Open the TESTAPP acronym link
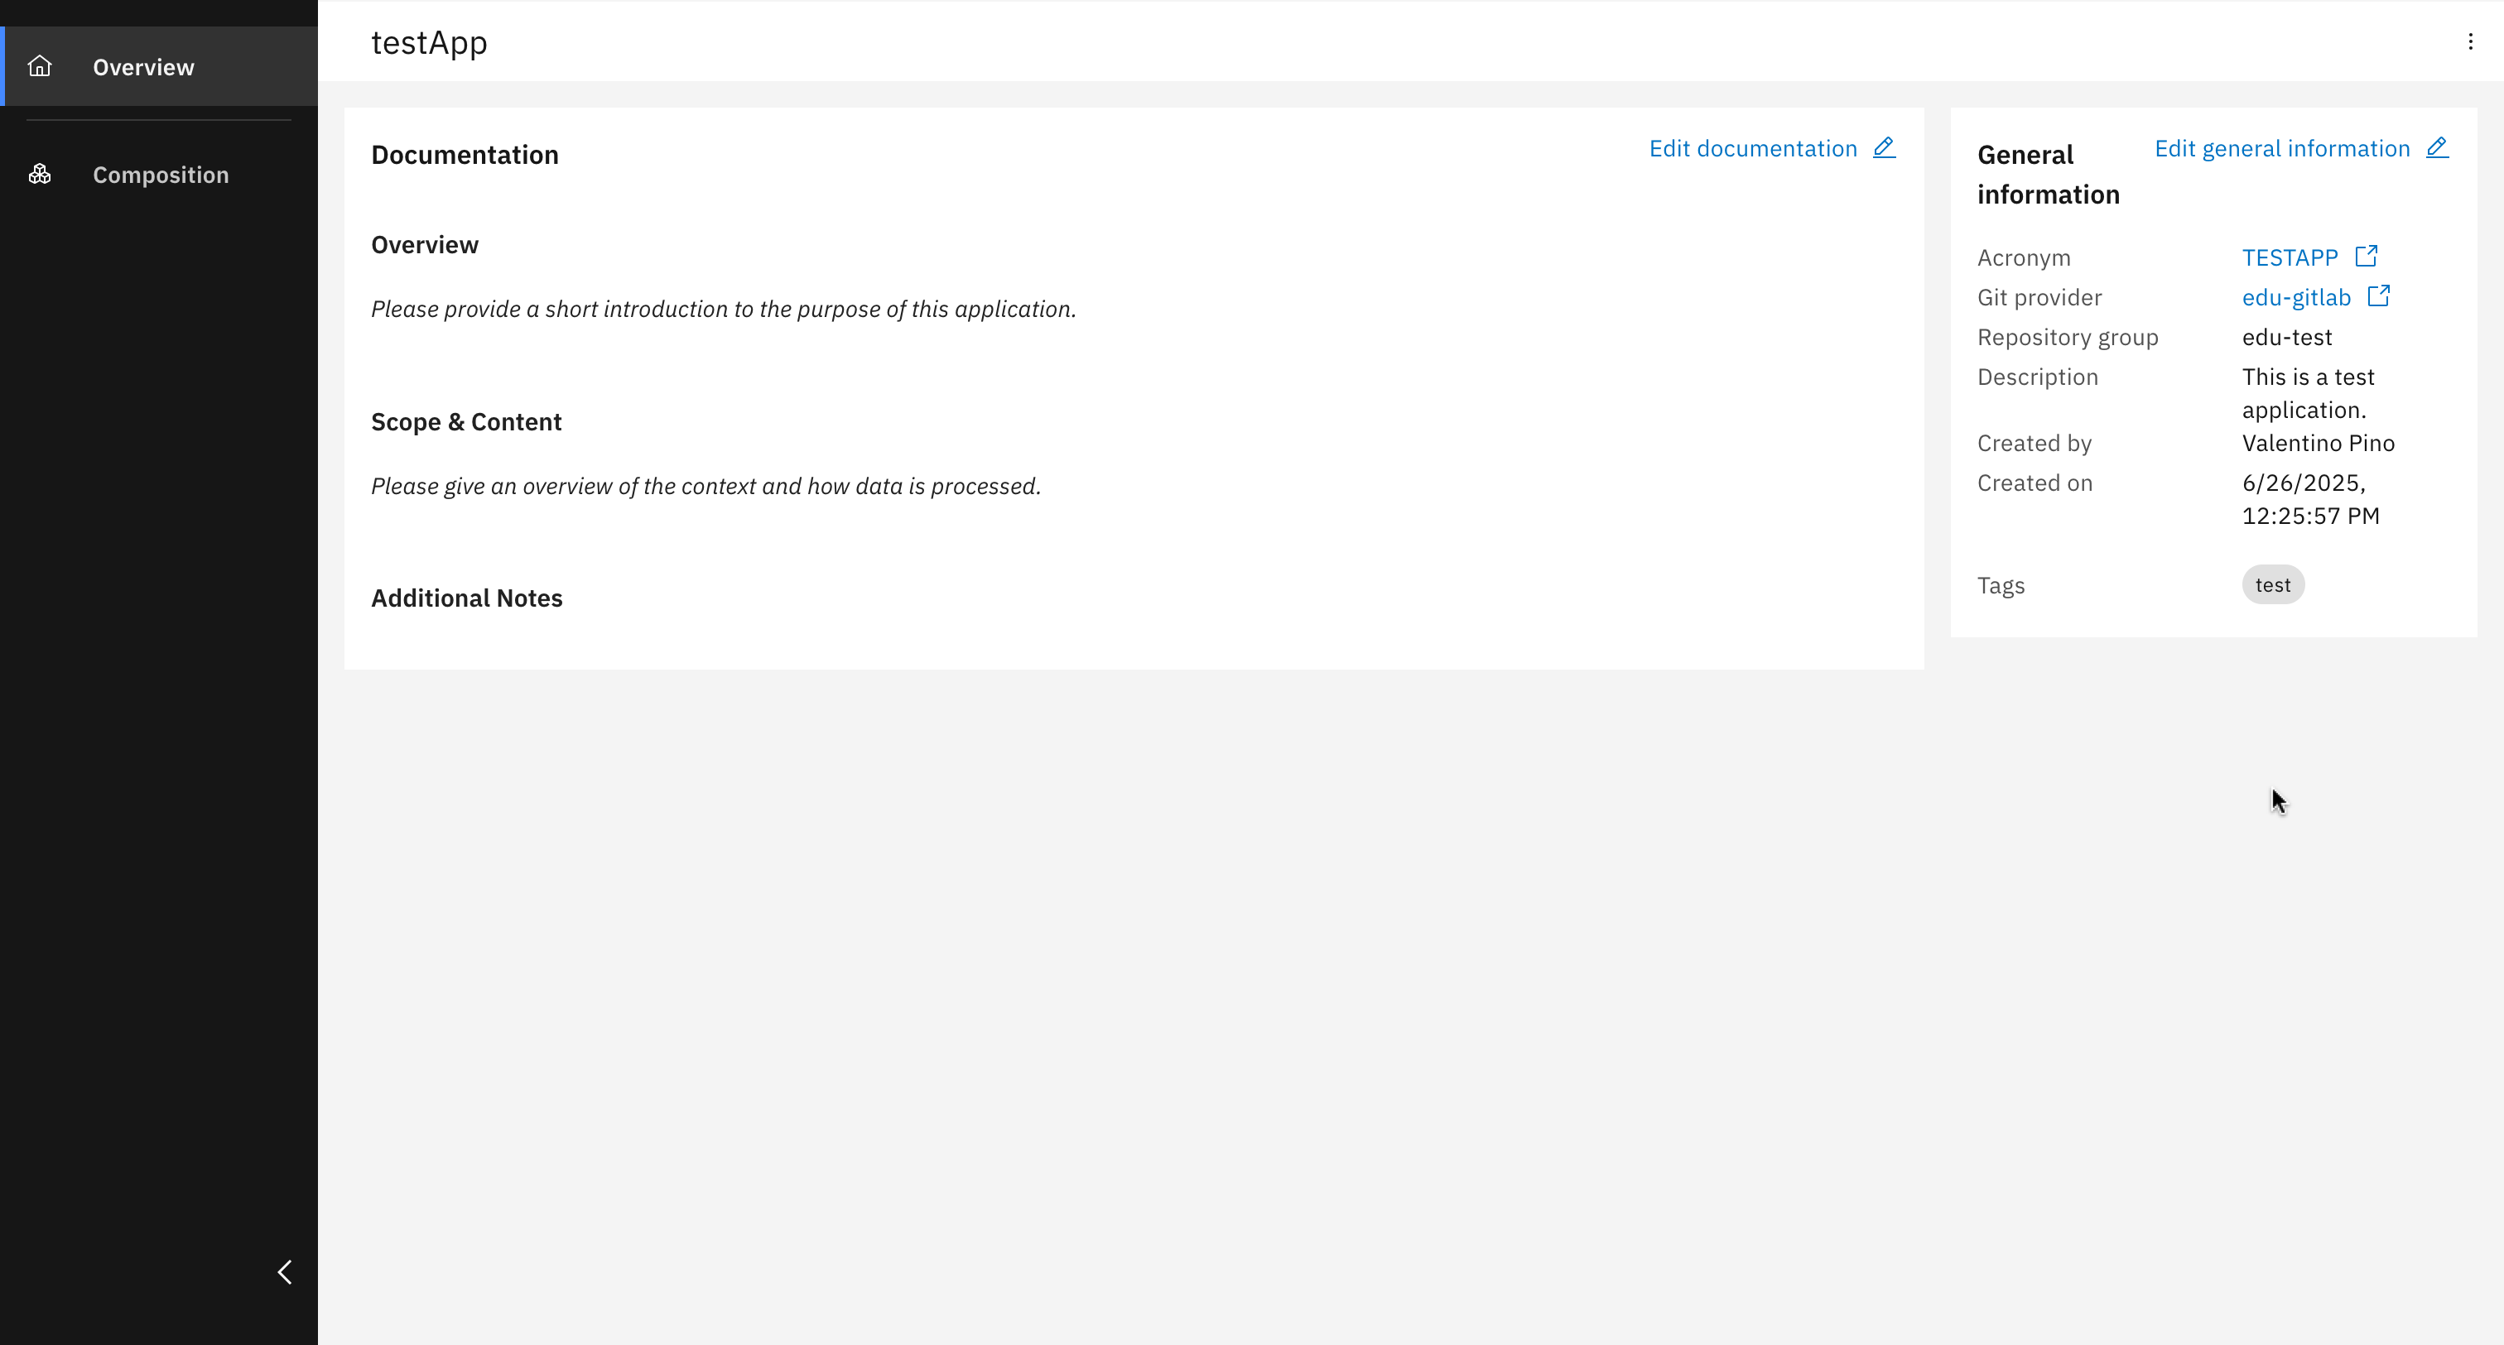The height and width of the screenshot is (1345, 2504). point(2290,257)
